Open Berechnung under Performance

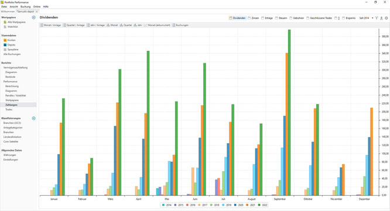[x=12, y=86]
